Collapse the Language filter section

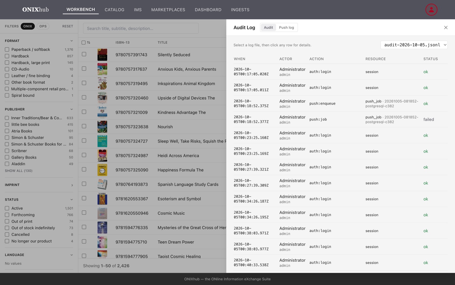(x=71, y=255)
